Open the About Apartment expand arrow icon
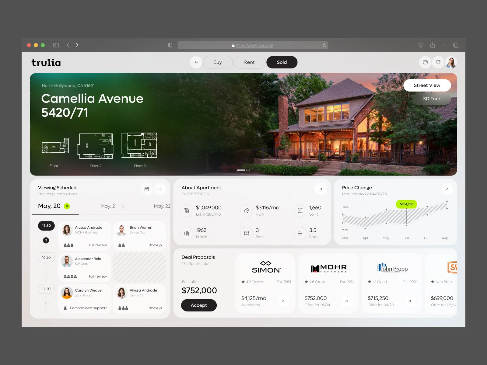487x365 pixels. [x=321, y=189]
